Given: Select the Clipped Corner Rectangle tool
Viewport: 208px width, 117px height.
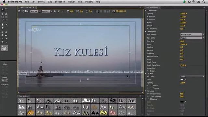Looking at the screenshot, I should [x=2, y=35].
